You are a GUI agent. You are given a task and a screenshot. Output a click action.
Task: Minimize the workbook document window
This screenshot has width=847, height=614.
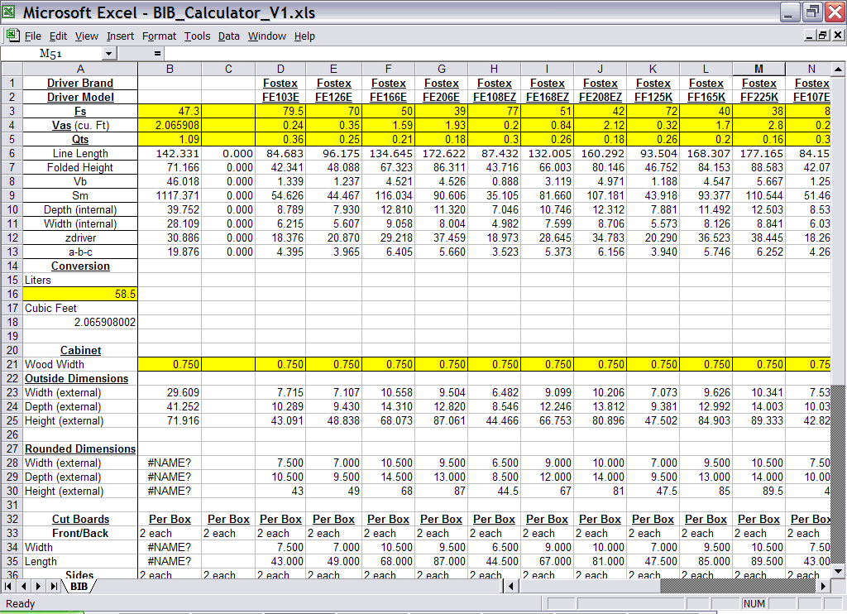coord(810,35)
